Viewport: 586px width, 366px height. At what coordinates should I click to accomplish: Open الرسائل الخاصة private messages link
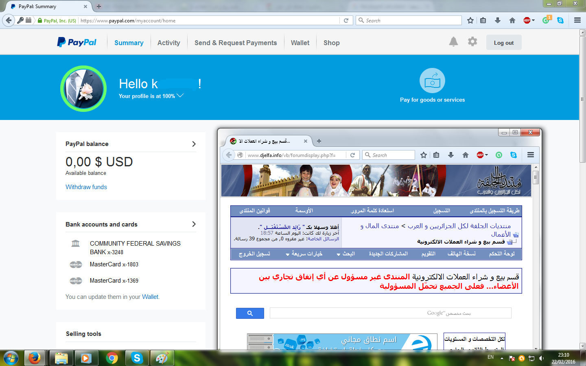point(323,239)
